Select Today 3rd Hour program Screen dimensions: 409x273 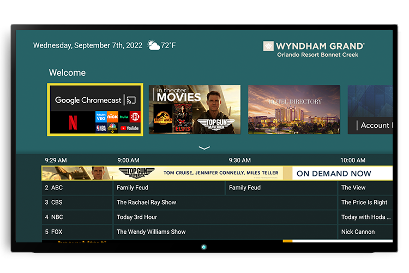tap(225, 217)
